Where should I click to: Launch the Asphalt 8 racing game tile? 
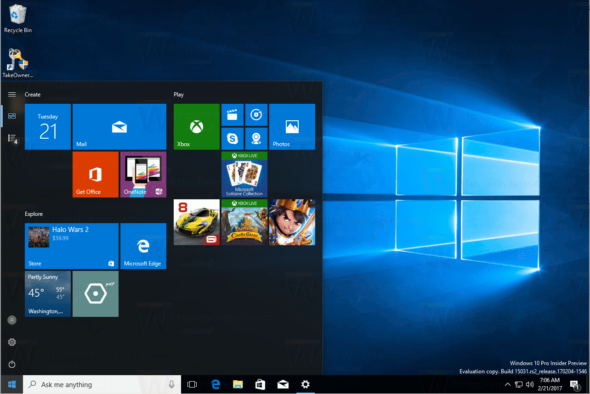coord(197,222)
